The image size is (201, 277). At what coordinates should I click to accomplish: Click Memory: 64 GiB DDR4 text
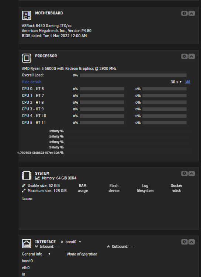59,178
